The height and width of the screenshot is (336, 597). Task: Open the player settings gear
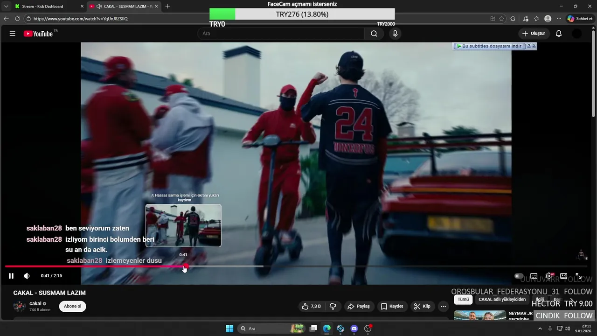pyautogui.click(x=549, y=276)
